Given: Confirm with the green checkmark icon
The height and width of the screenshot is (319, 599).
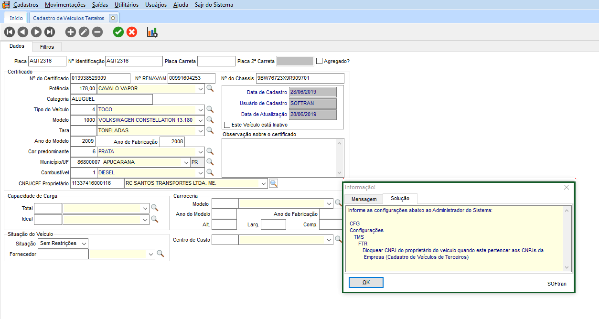Looking at the screenshot, I should pyautogui.click(x=118, y=32).
